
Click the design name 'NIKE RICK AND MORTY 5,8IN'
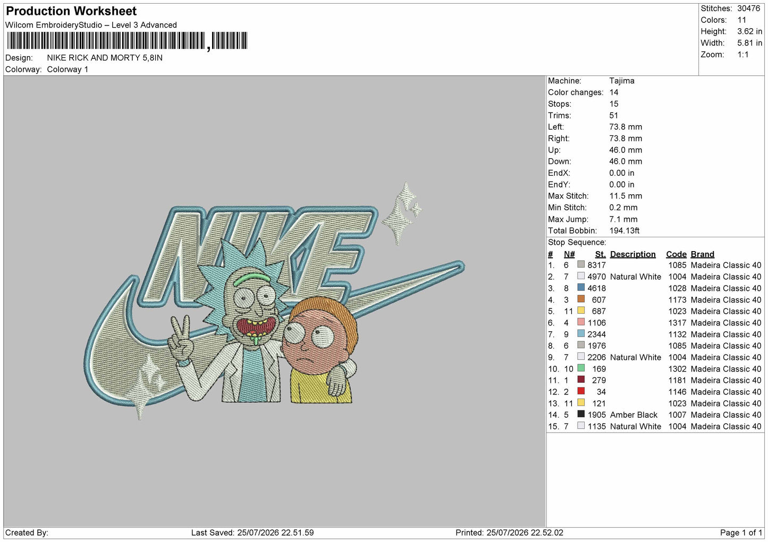(105, 58)
